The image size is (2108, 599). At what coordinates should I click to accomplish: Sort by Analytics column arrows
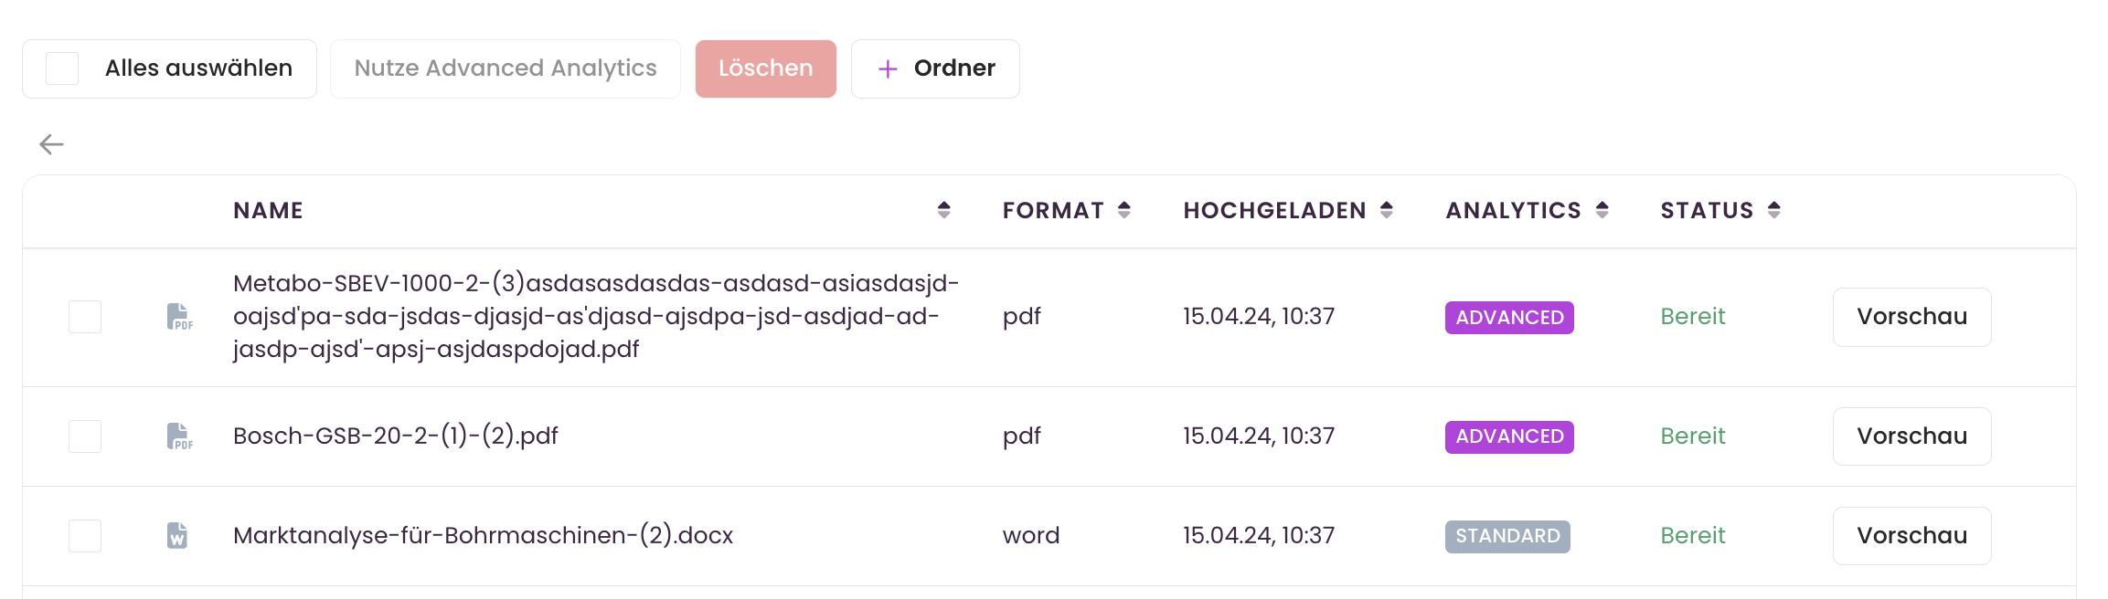1602,210
